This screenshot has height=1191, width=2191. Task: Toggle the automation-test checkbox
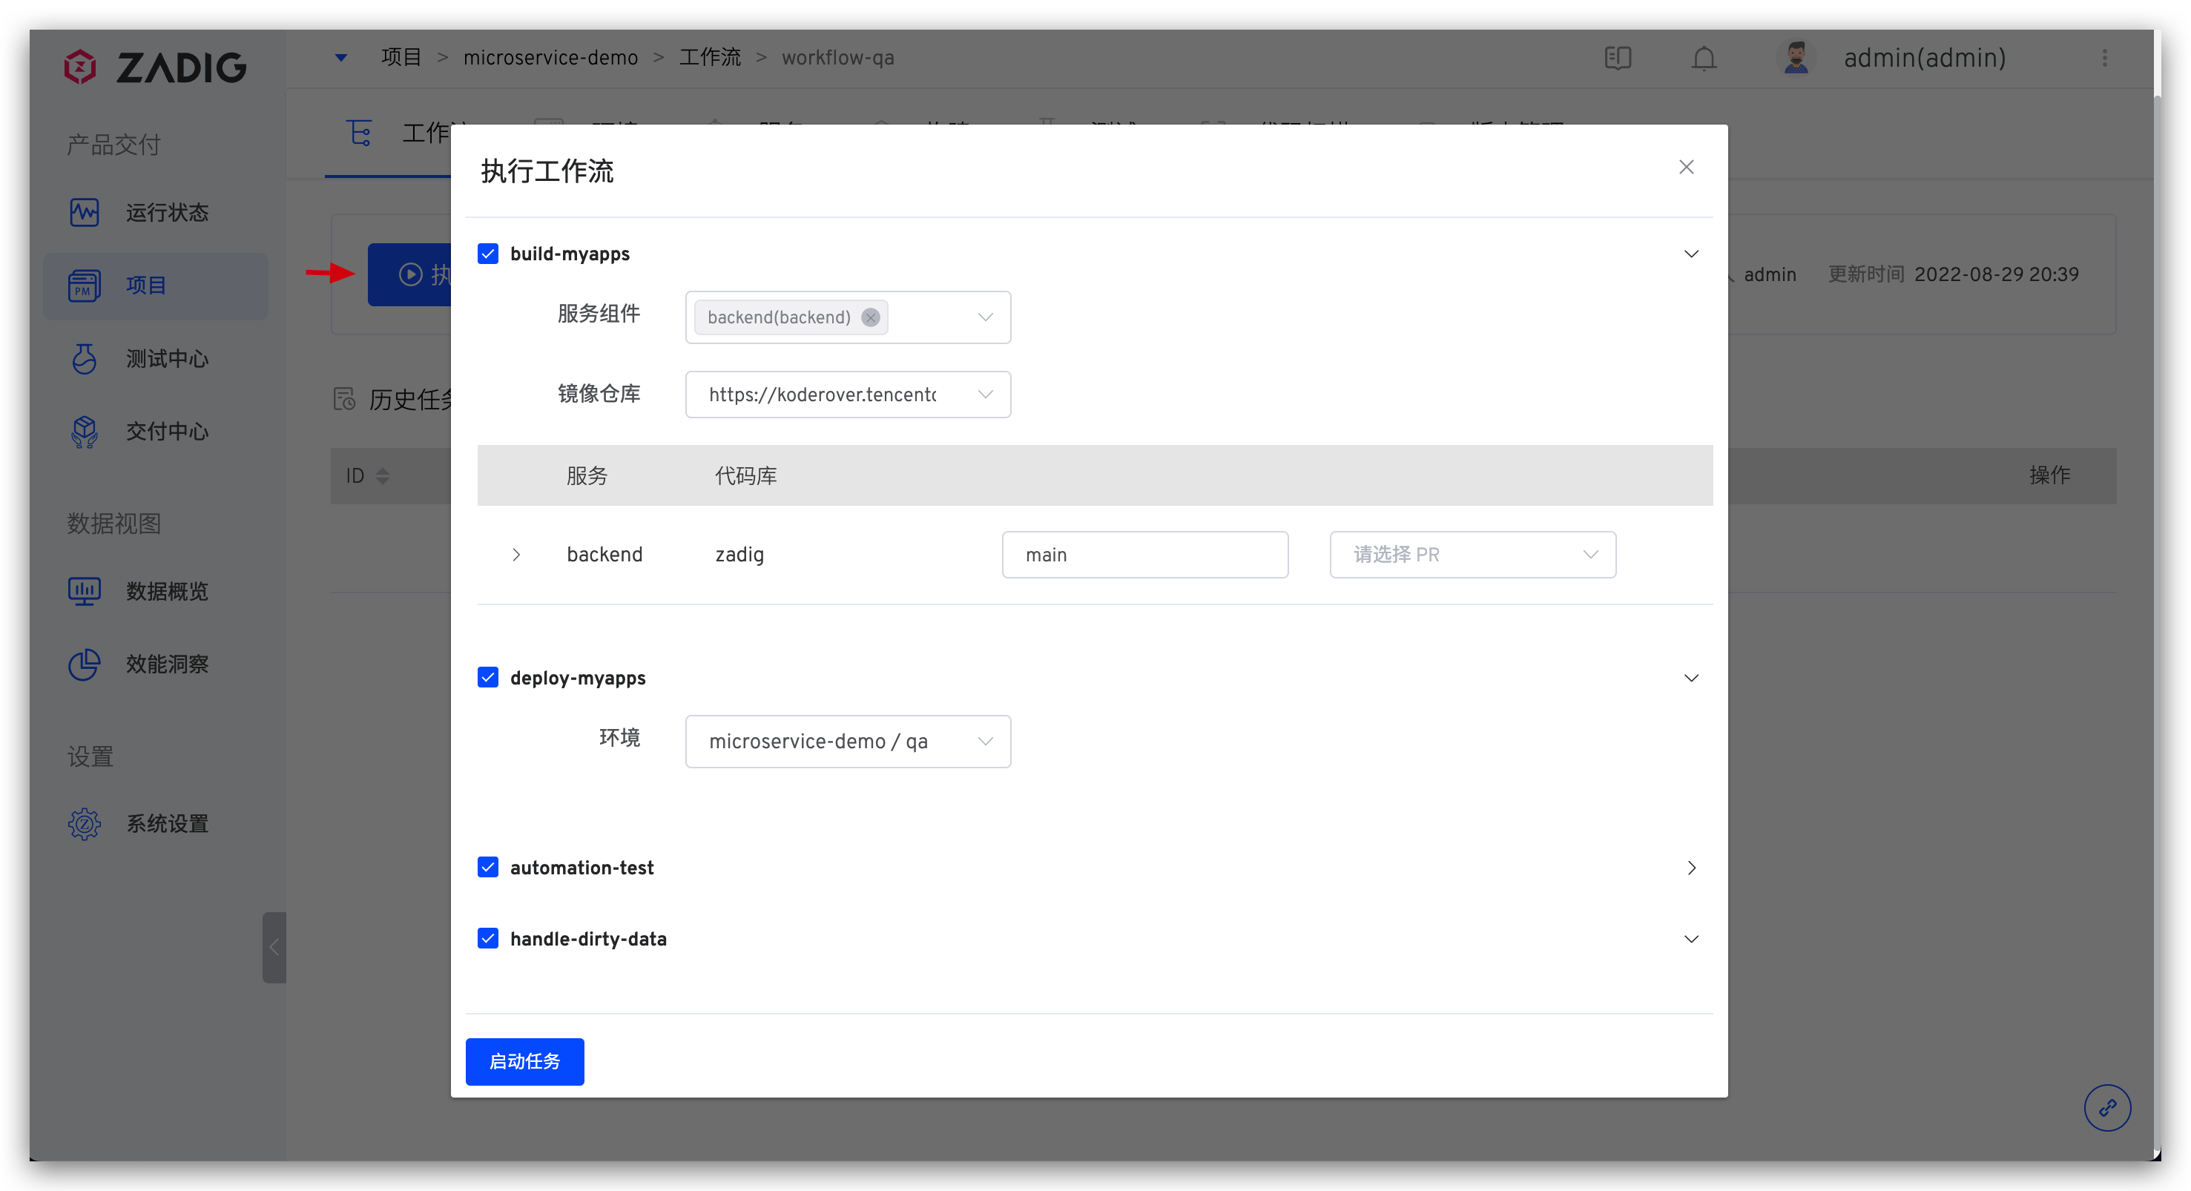click(488, 867)
